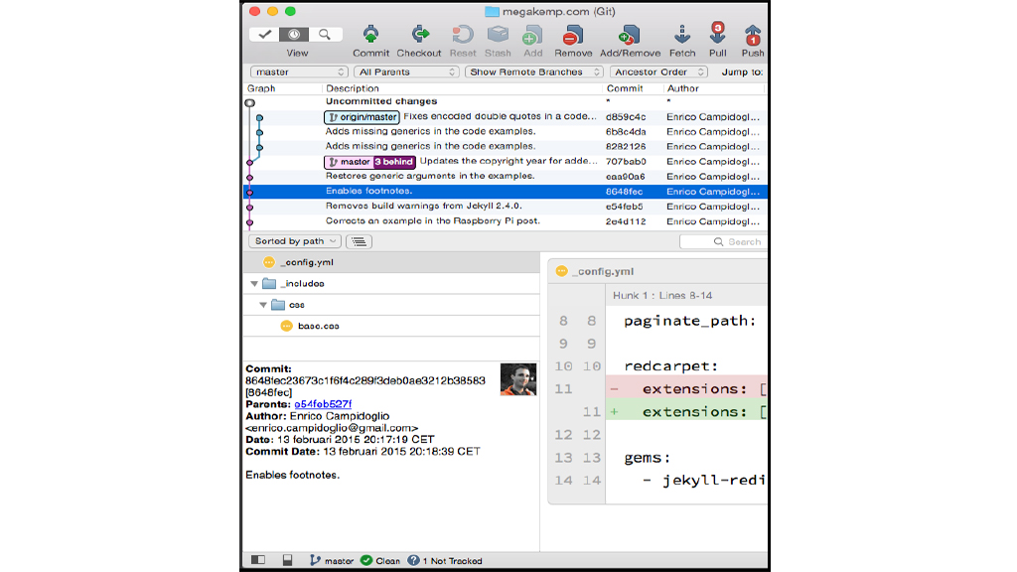Open parent commit e54feb527f link

pyautogui.click(x=323, y=404)
